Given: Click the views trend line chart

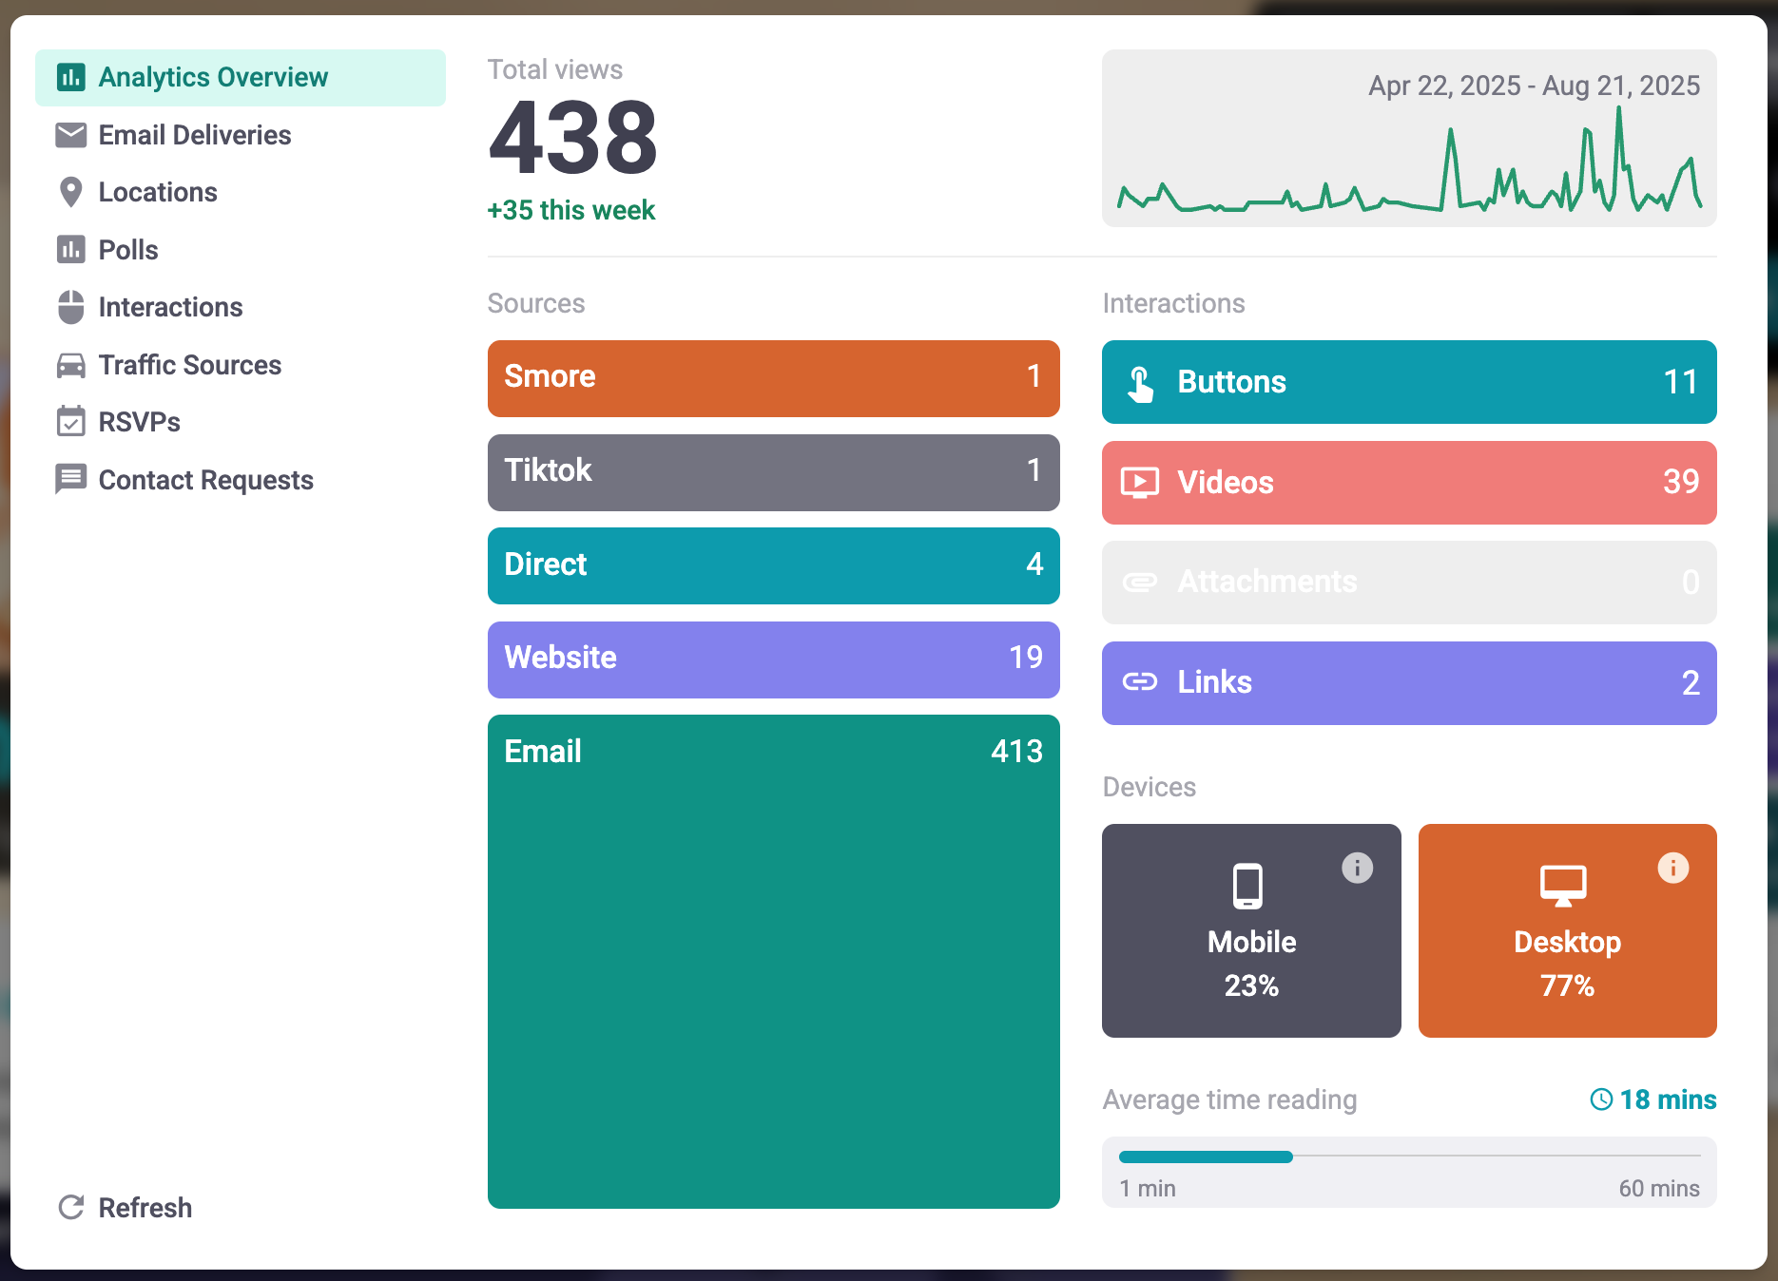Looking at the screenshot, I should (x=1408, y=162).
